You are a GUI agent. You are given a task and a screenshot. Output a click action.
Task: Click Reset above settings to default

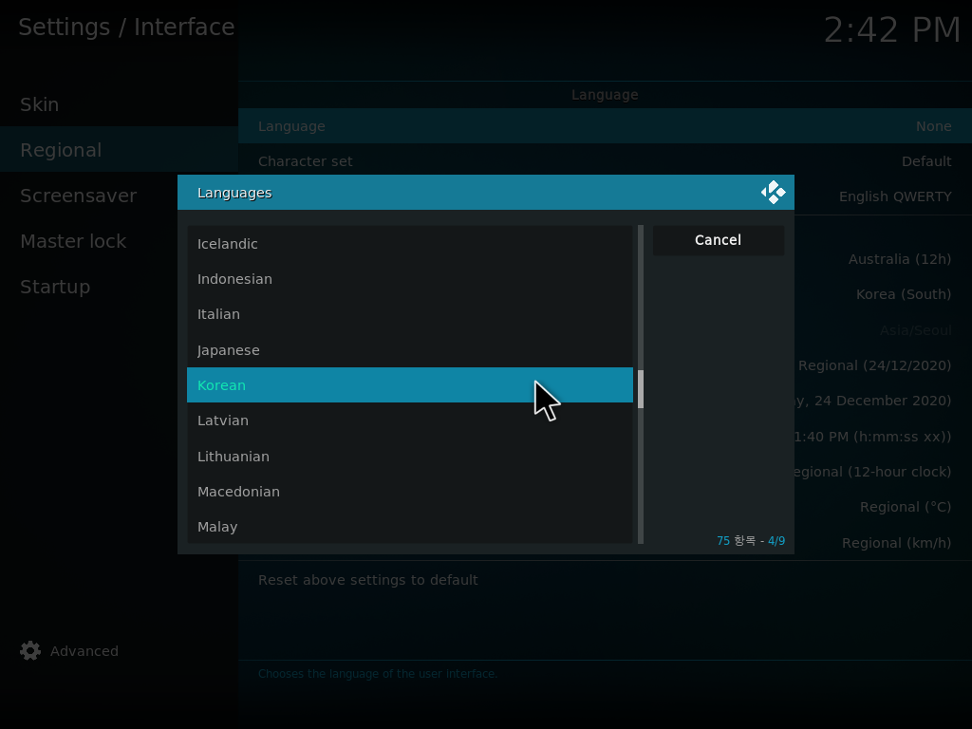(x=368, y=580)
